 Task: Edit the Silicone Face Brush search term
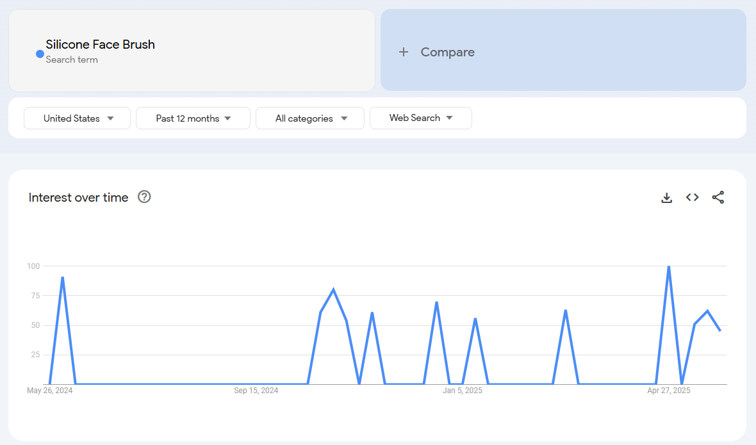101,45
